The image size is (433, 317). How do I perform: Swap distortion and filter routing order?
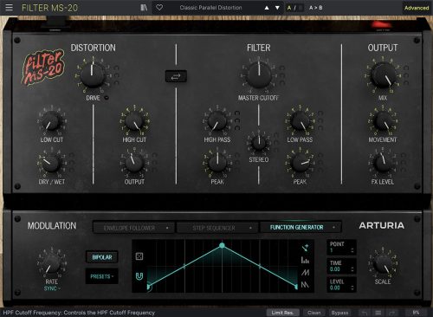(x=176, y=76)
